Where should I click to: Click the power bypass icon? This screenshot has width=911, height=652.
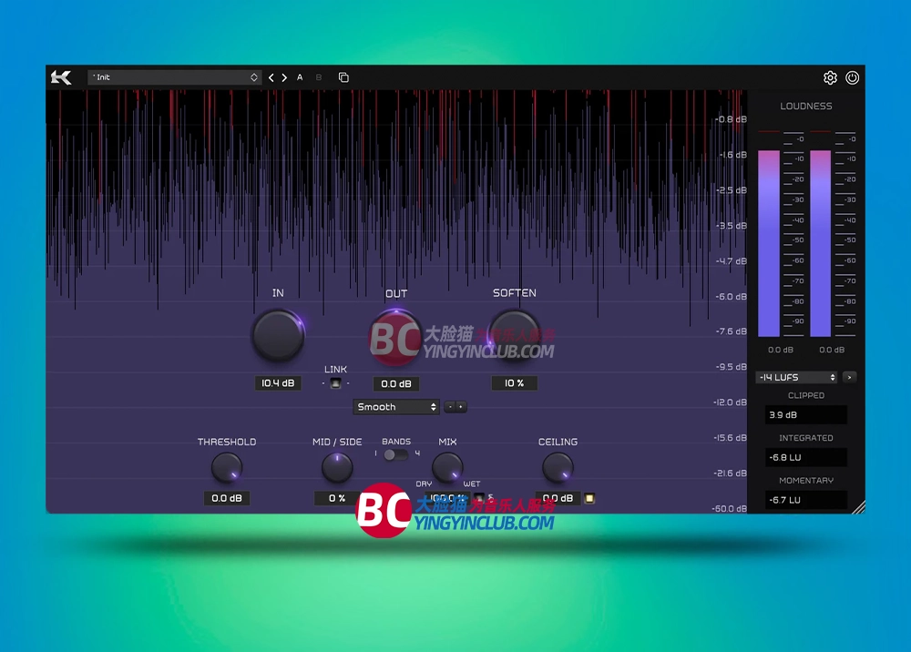852,78
